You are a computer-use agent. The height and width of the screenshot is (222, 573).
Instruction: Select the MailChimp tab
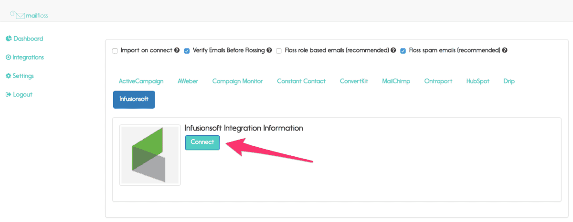coord(396,81)
